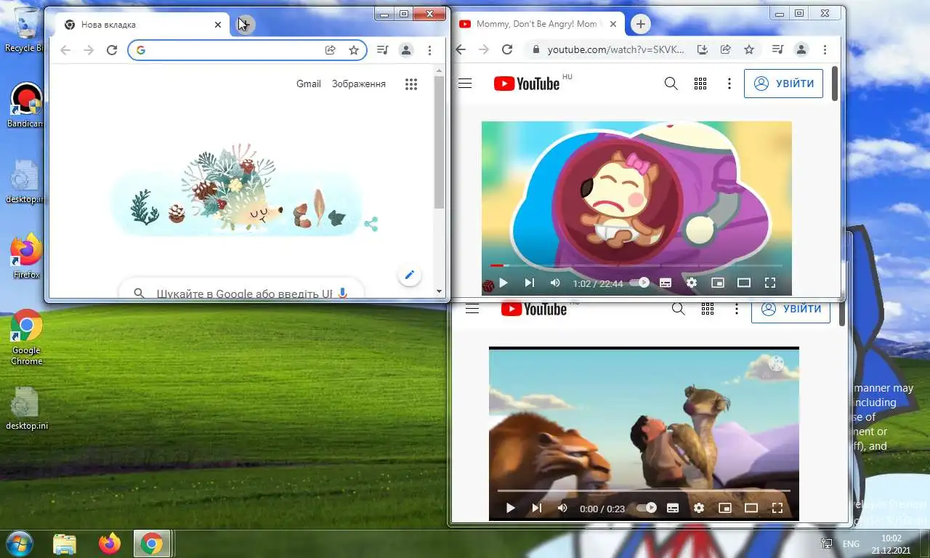
Task: Bookmark the page with the star in the New Tab window
Action: tap(354, 50)
